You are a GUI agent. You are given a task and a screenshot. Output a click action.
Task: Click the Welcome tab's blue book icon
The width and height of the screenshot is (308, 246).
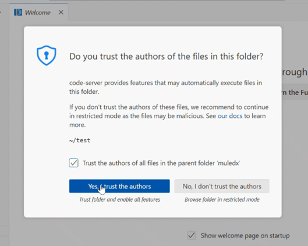click(18, 12)
